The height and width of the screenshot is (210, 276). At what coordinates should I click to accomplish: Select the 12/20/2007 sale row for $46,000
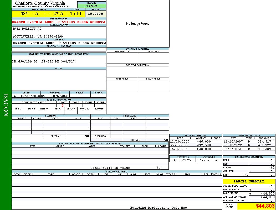tap(195, 141)
